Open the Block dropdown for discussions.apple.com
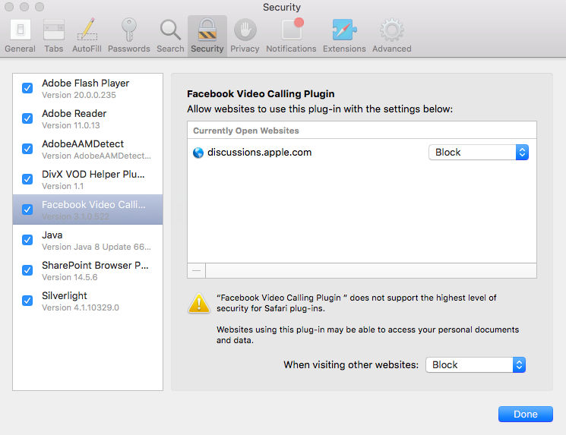Viewport: 566px width, 435px height. [479, 153]
